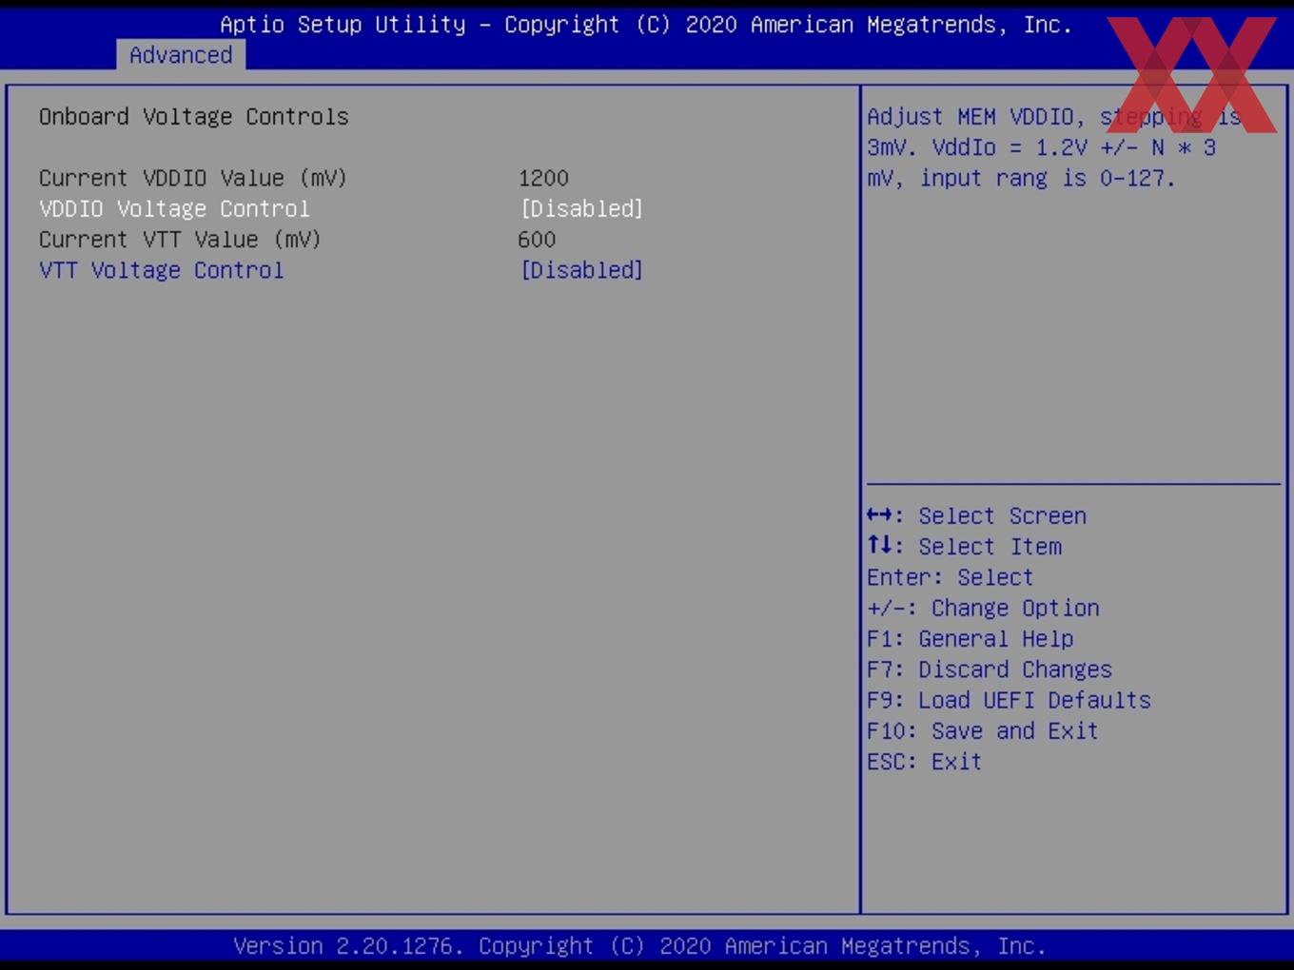Viewport: 1294px width, 970px height.
Task: Select the VTT Voltage Control option
Action: pyautogui.click(x=162, y=270)
